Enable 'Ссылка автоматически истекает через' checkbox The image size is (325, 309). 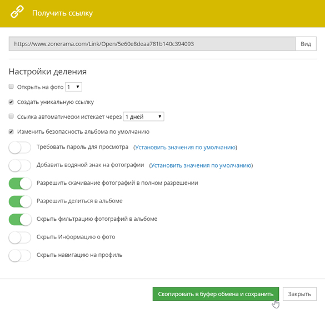11,116
